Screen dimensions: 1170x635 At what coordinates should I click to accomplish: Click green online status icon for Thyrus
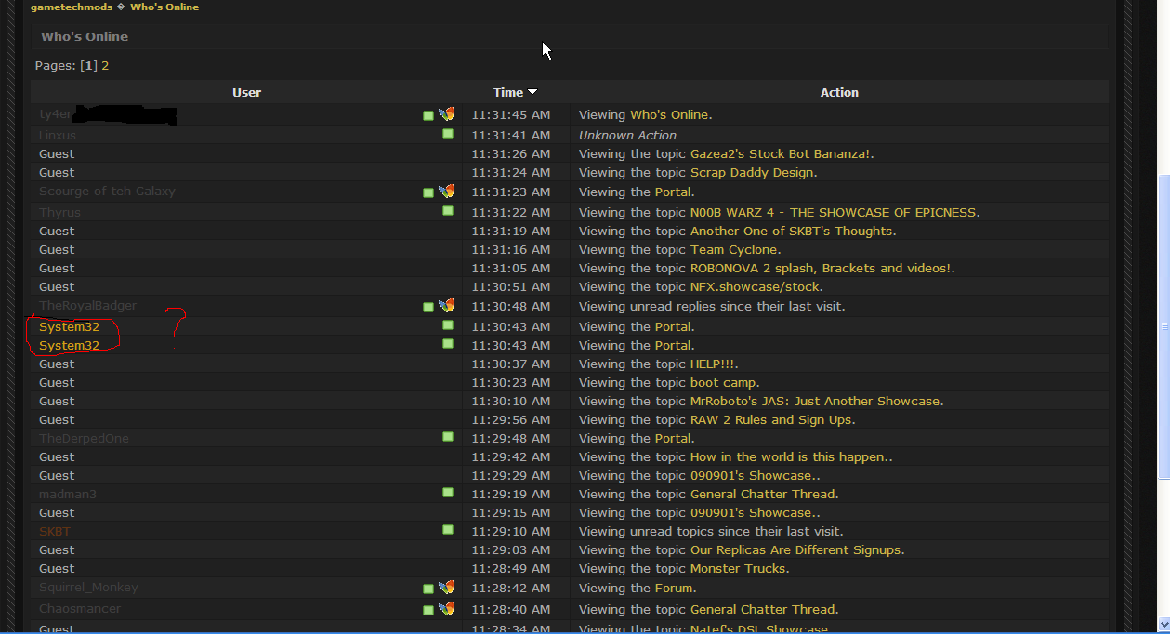pyautogui.click(x=448, y=212)
